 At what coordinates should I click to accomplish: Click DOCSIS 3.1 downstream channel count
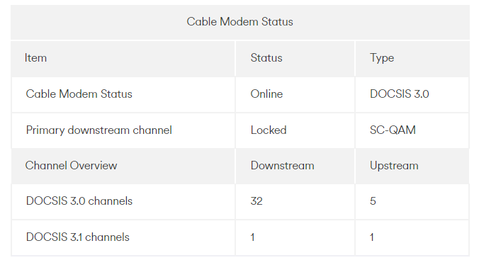pyautogui.click(x=253, y=237)
